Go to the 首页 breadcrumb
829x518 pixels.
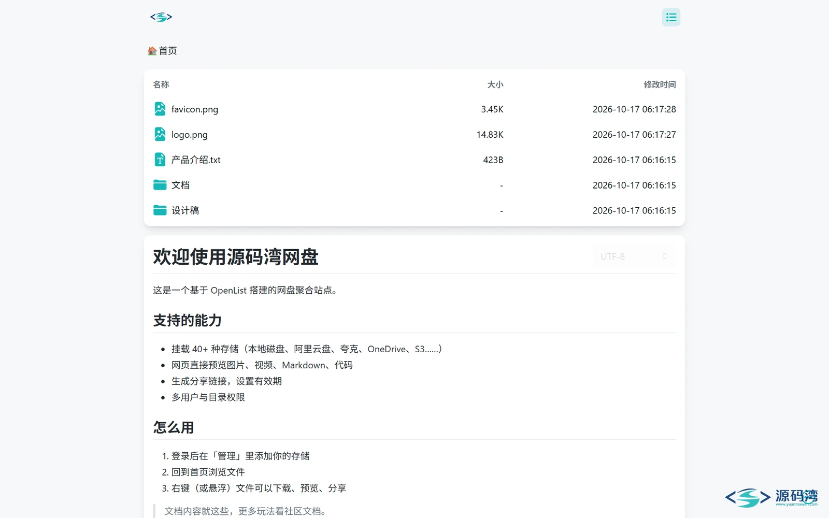tap(167, 51)
